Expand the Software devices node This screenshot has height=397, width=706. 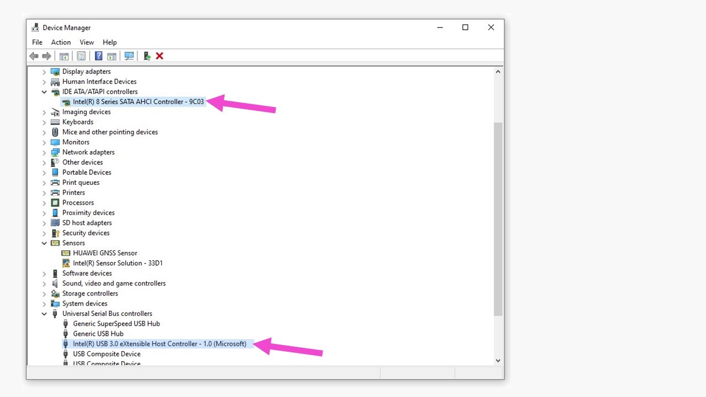pos(45,273)
